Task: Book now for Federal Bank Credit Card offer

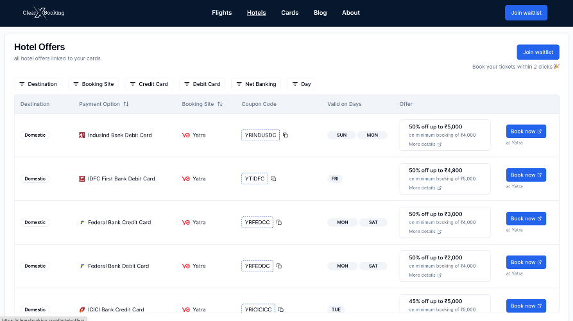Action: (x=526, y=219)
